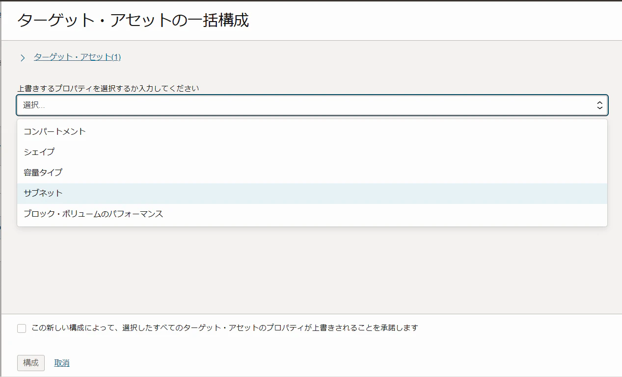Cancel with the 取消 link
Image resolution: width=622 pixels, height=377 pixels.
(62, 363)
